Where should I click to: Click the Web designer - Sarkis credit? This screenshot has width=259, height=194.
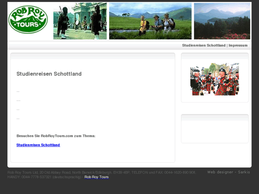[x=229, y=172]
